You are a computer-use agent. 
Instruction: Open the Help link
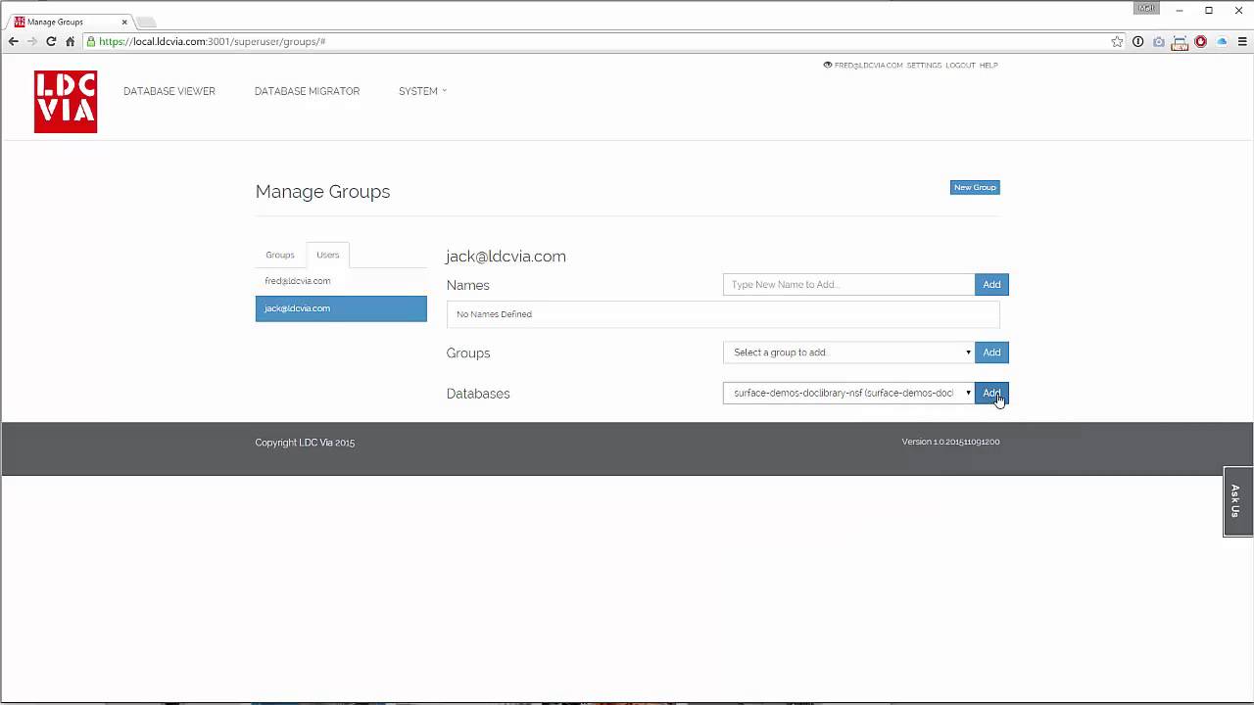pos(989,65)
